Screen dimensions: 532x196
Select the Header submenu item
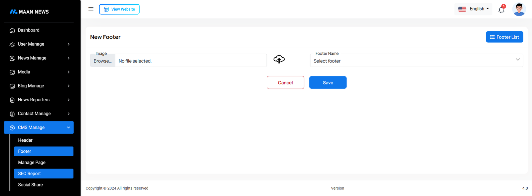click(25, 140)
